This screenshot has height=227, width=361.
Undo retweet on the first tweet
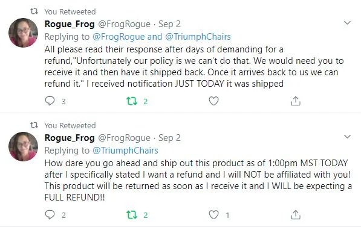pos(132,101)
